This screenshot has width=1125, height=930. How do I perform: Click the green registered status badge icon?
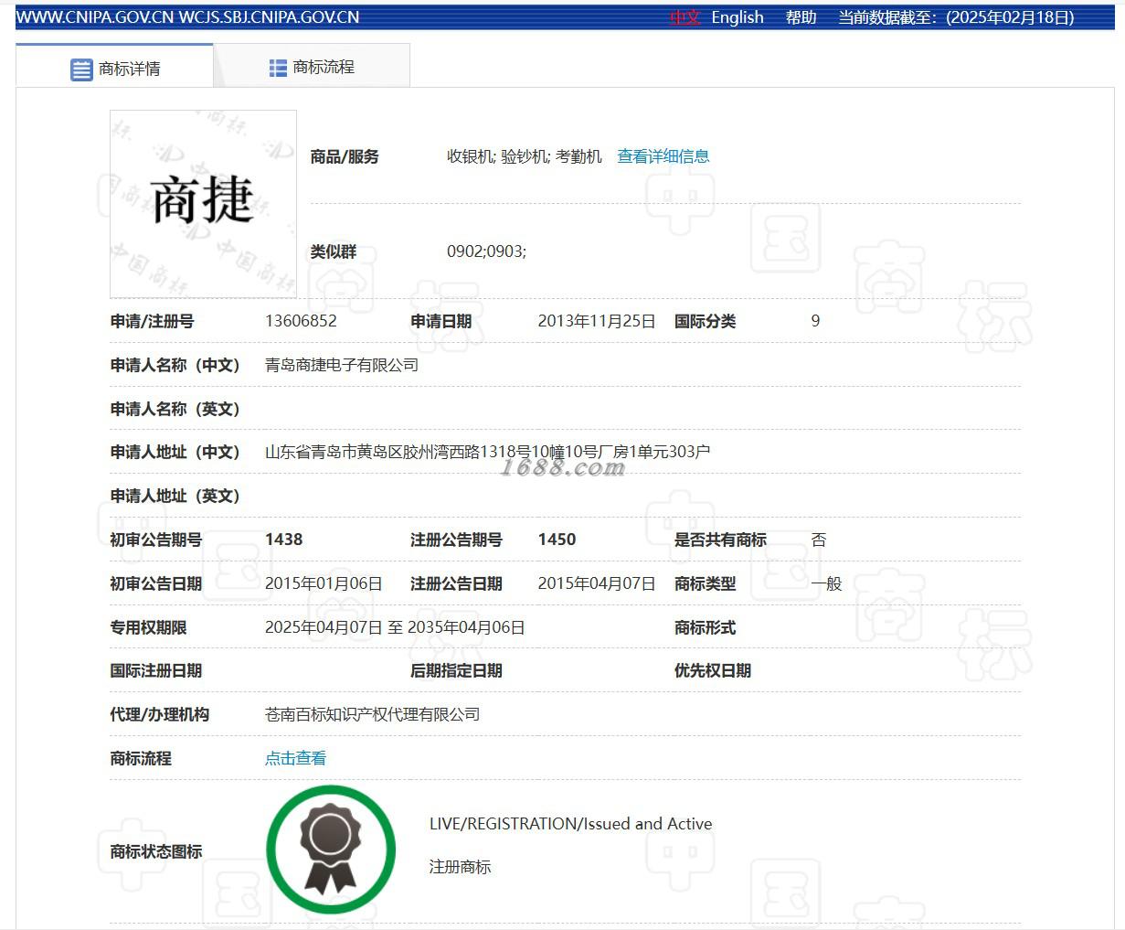(331, 850)
